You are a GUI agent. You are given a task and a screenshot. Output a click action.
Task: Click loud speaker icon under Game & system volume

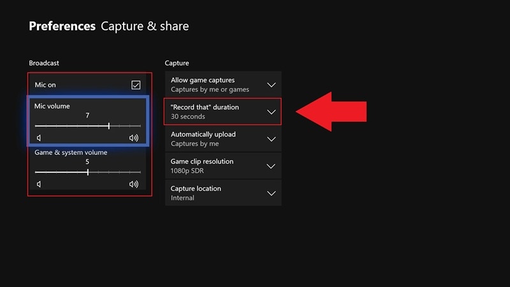pos(134,184)
